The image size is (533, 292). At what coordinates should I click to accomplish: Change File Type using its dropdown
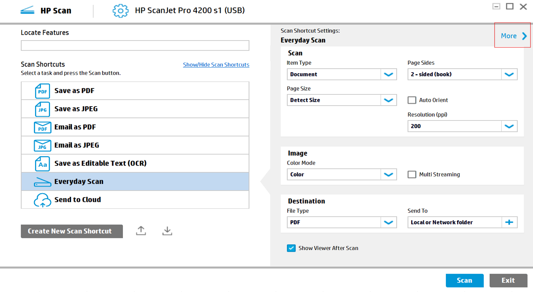[x=389, y=222]
